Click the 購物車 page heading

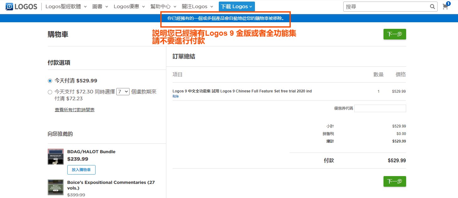point(58,34)
